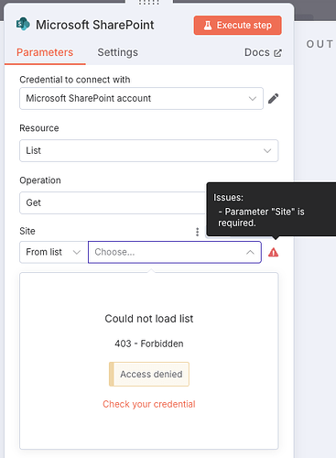Click the Credential to connect with label
Image resolution: width=336 pixels, height=458 pixels.
(x=75, y=80)
